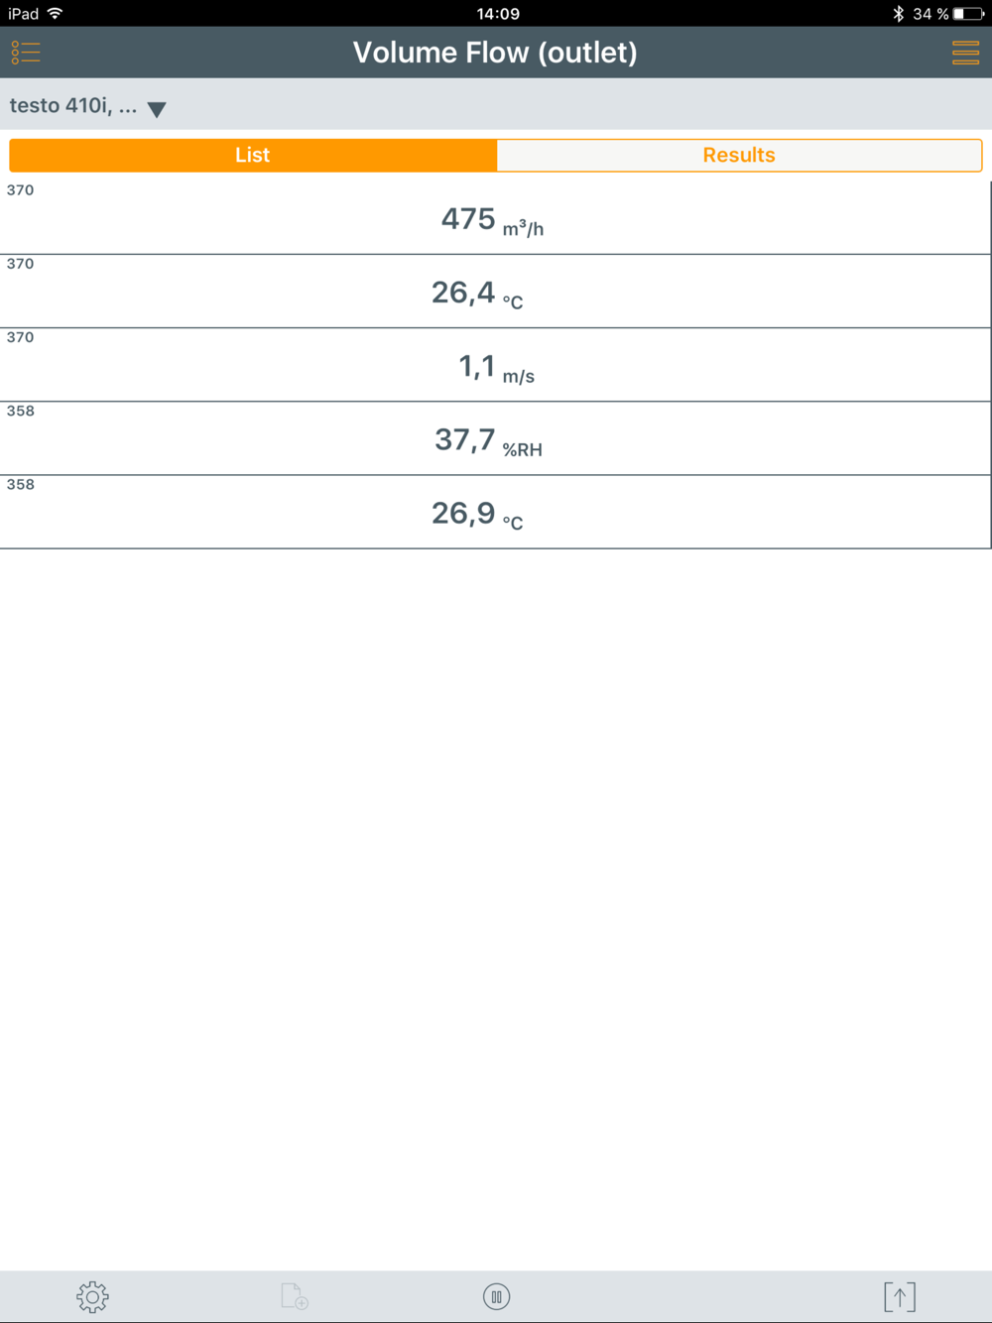
Task: Expand the testo 410i device dropdown arrow
Action: (157, 109)
